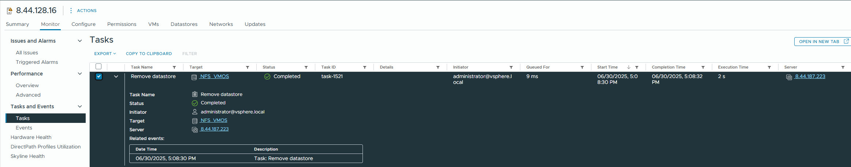This screenshot has width=851, height=167.
Task: Click the filter icon in Task Name column
Action: point(174,67)
